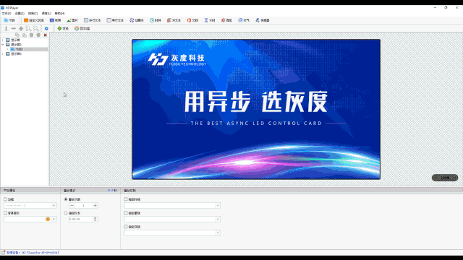The image size is (463, 260).
Task: Select the Play Count (播放次数) radio button
Action: 66,199
